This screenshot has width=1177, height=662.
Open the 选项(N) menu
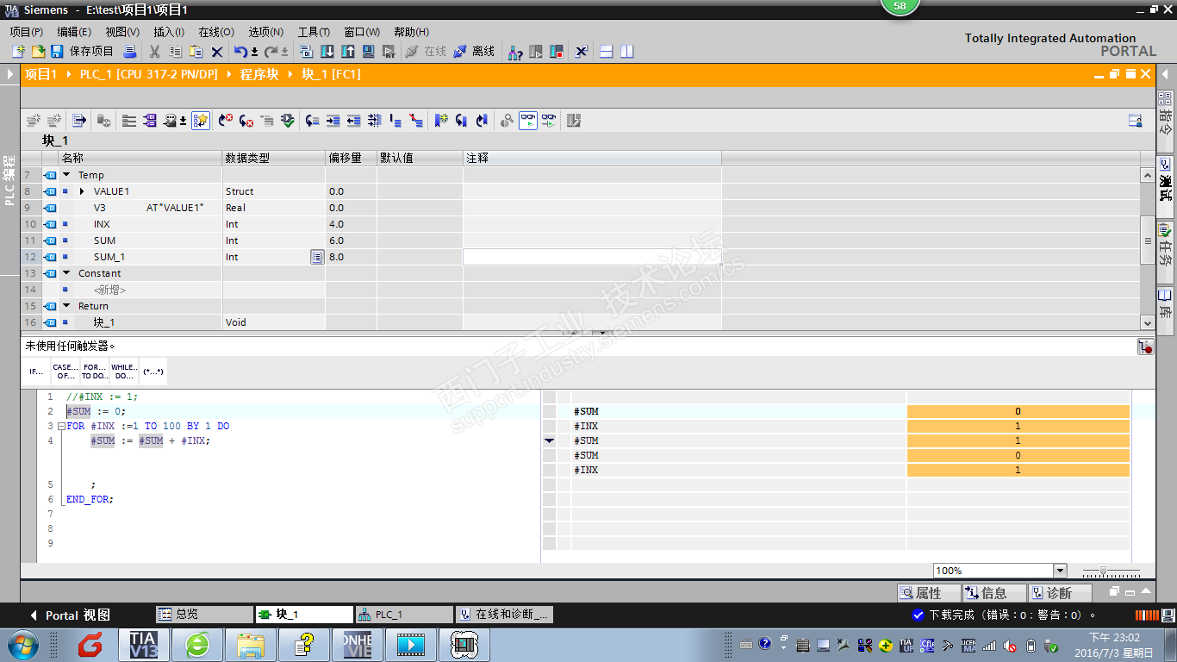click(266, 32)
